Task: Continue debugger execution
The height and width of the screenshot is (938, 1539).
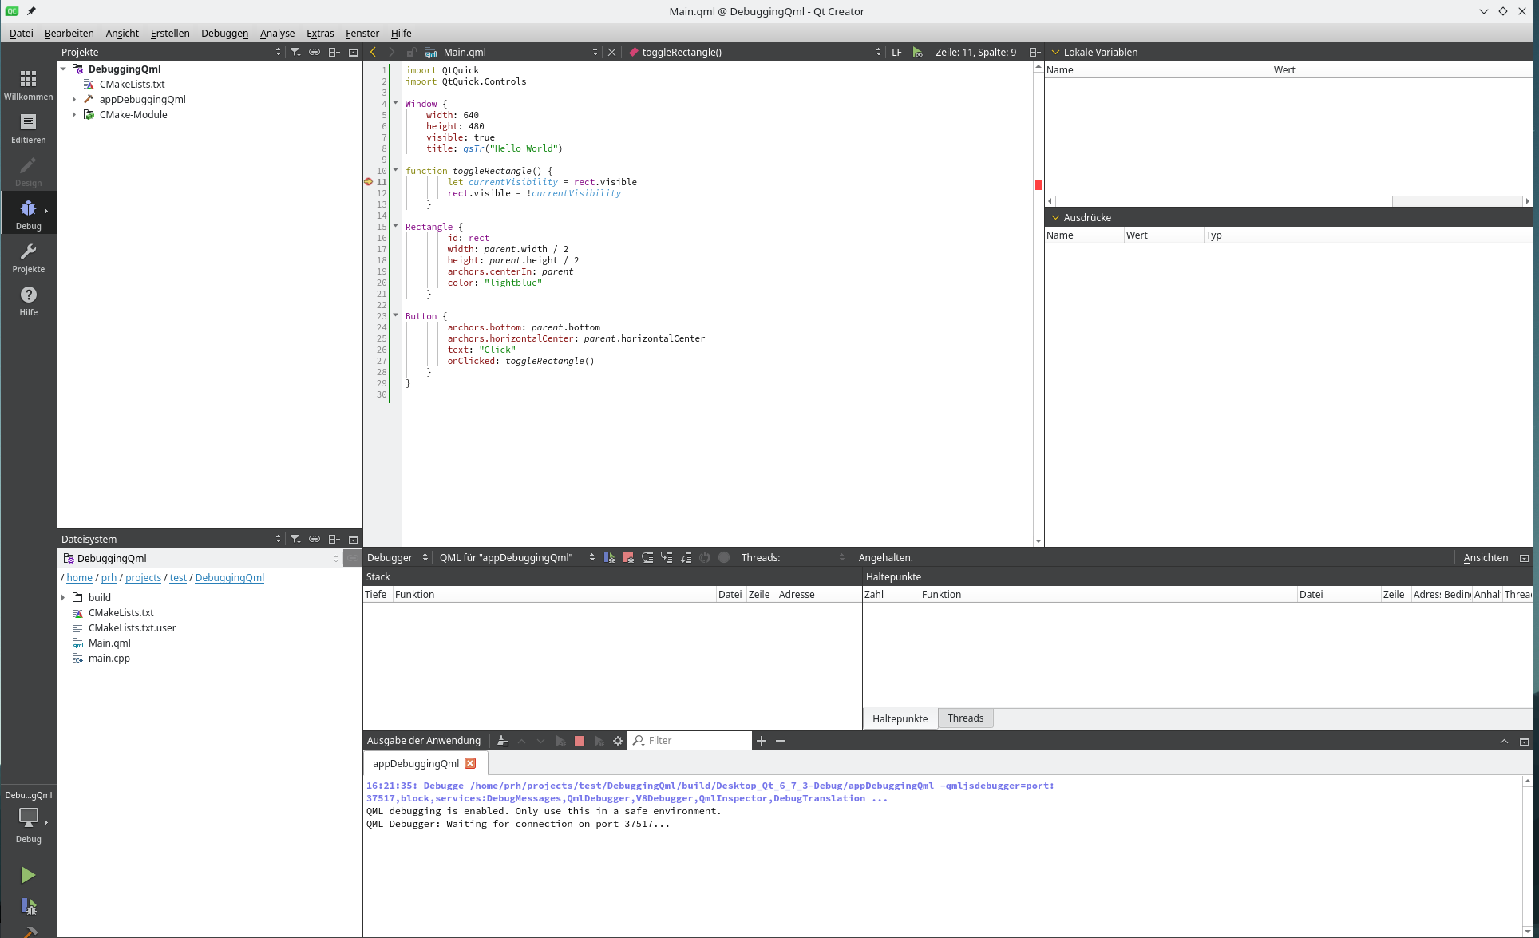Action: coord(609,557)
